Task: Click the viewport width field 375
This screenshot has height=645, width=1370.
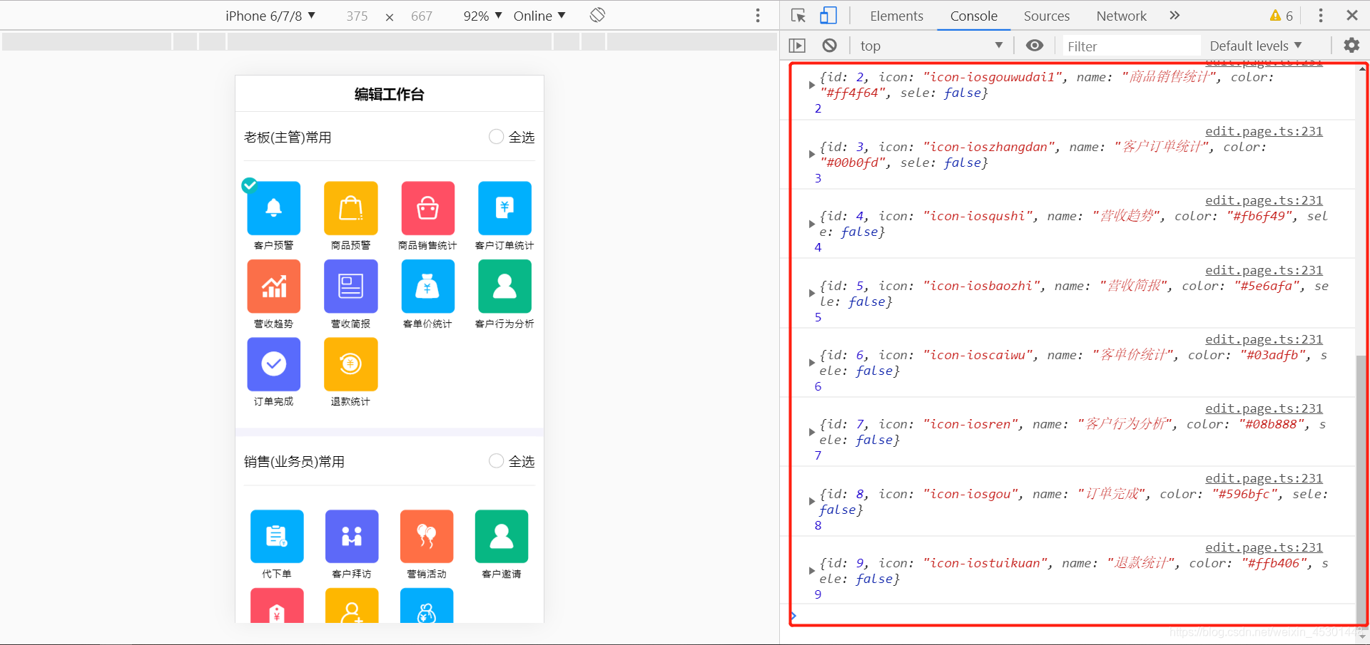Action: pos(357,16)
